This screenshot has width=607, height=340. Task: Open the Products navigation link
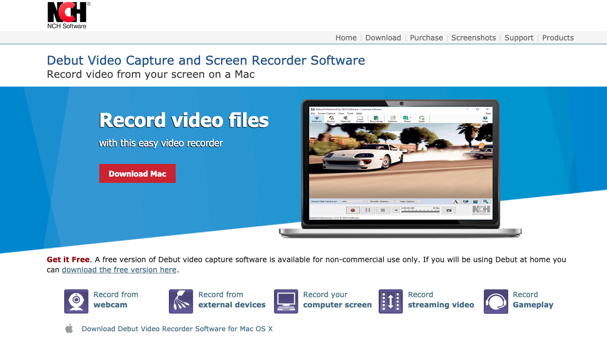tap(558, 38)
